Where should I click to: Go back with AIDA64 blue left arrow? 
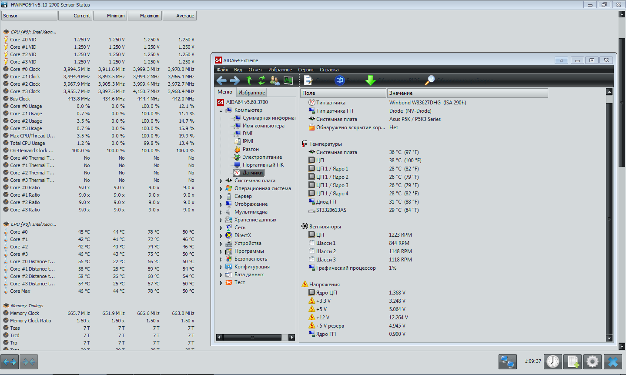[x=221, y=80]
